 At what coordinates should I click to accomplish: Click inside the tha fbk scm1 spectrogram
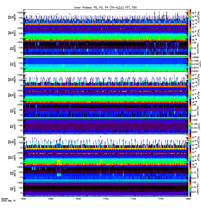(106, 64)
